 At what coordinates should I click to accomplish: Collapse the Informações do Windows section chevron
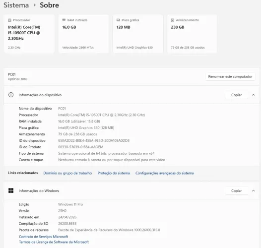pos(254,191)
